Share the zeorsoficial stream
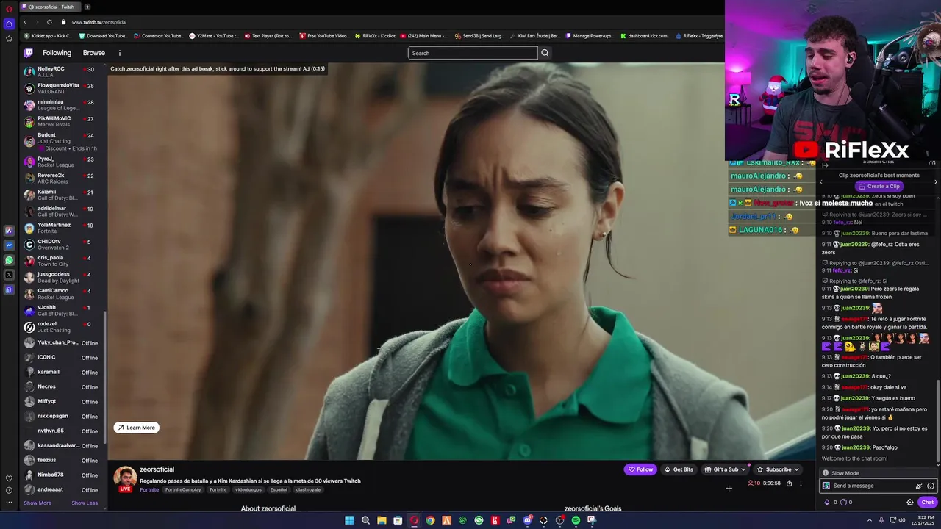 pyautogui.click(x=789, y=483)
